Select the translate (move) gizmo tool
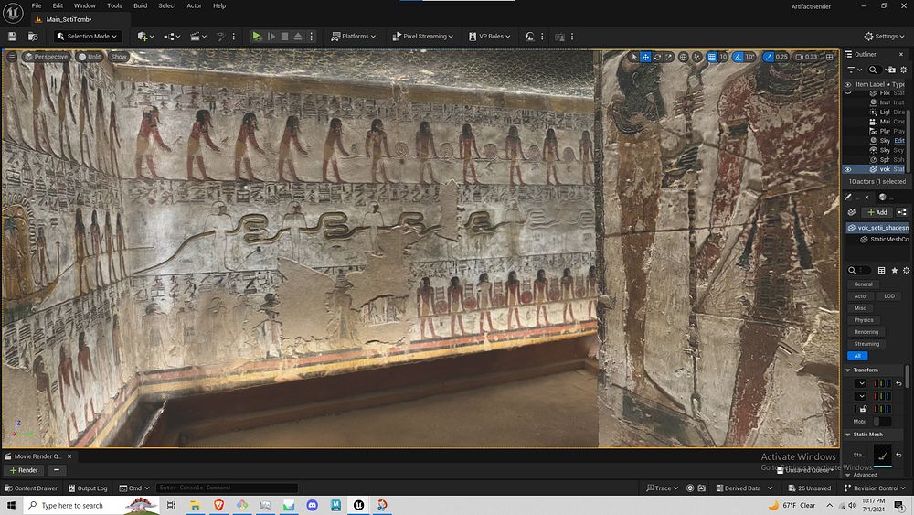The width and height of the screenshot is (914, 515). coord(645,57)
